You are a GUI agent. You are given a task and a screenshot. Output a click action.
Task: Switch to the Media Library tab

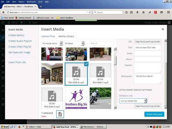point(66,36)
